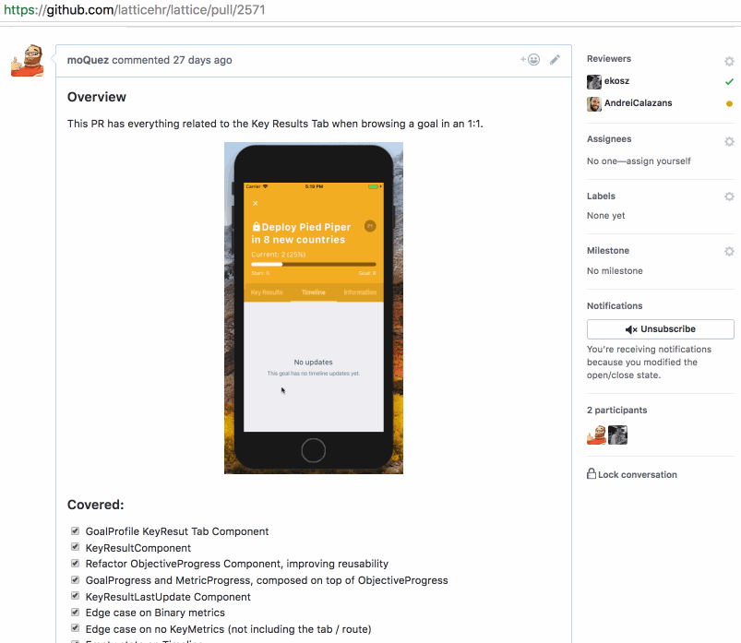
Task: Click AndreiCalazans reviewer avatar
Action: point(594,104)
